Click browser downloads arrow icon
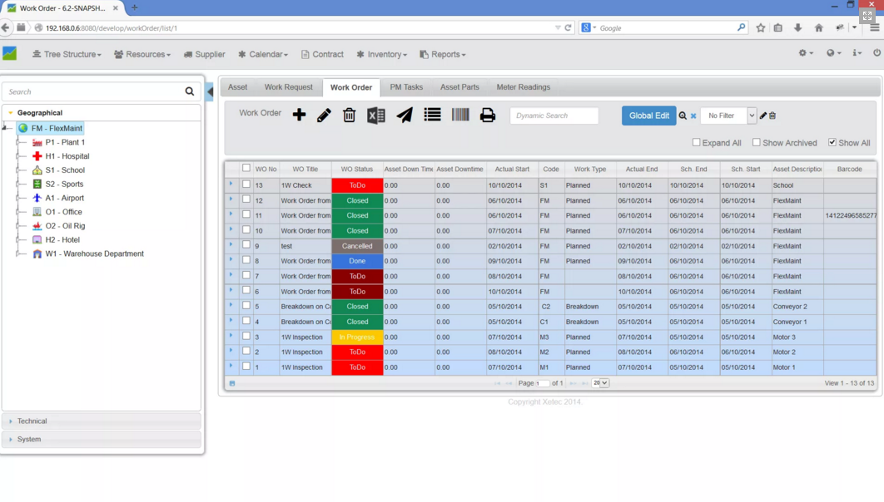Screen dimensions: 884x502 pyautogui.click(x=797, y=27)
